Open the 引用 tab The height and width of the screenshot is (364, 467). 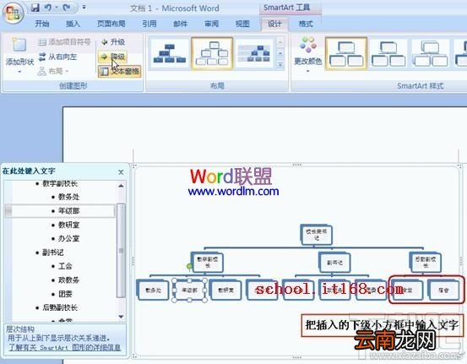[149, 24]
